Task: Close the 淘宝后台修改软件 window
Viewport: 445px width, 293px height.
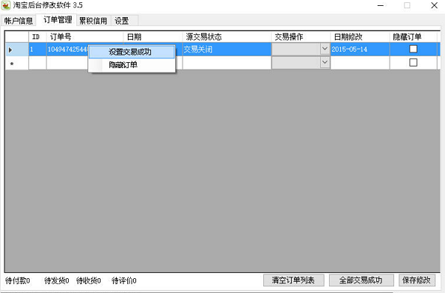Action: coord(434,5)
